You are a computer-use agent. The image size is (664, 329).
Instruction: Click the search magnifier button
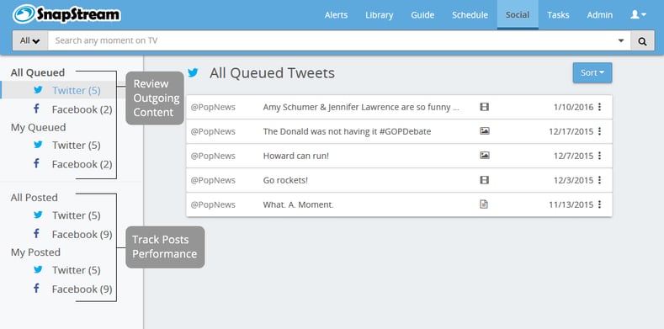tap(642, 41)
